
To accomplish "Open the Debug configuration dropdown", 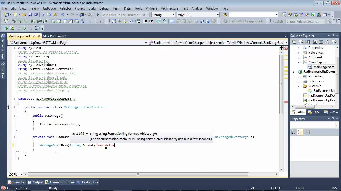I will pyautogui.click(x=174, y=15).
